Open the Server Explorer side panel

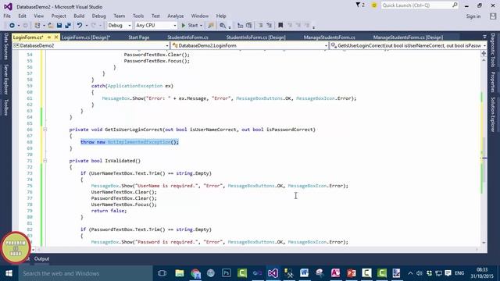[x=5, y=79]
